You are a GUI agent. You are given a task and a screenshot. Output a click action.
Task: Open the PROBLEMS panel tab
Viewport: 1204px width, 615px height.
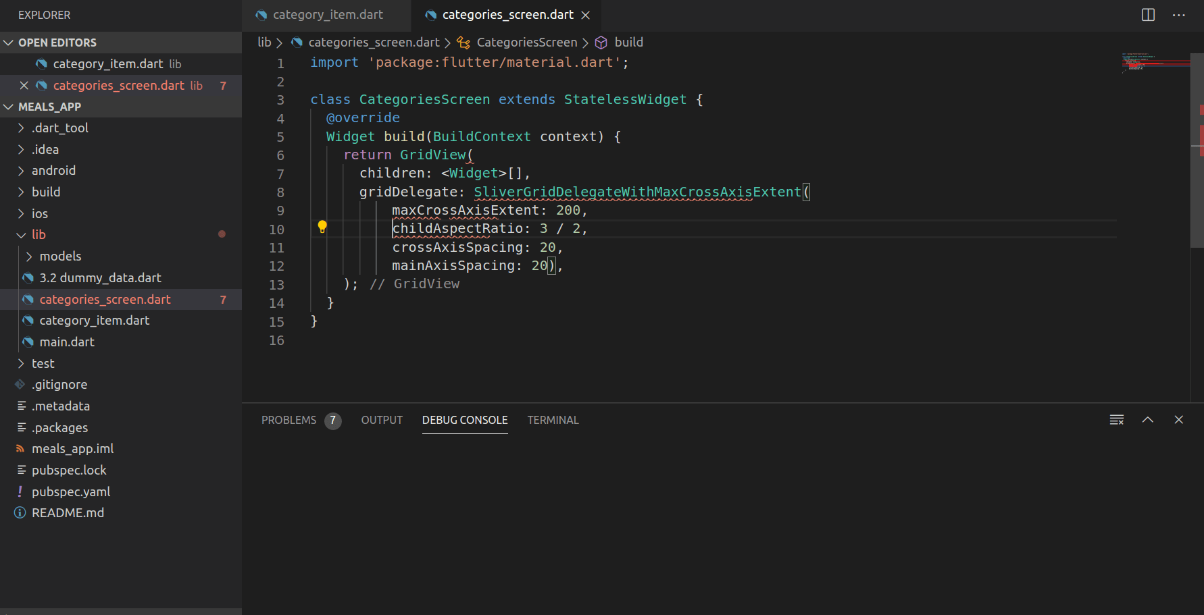coord(289,420)
